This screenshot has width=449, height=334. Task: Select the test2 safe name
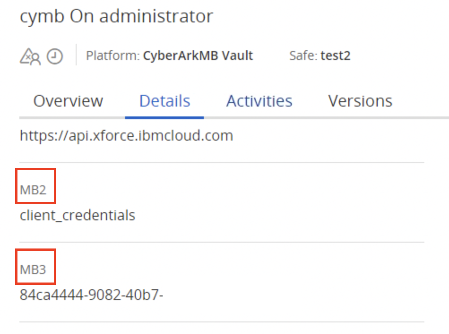coord(335,56)
